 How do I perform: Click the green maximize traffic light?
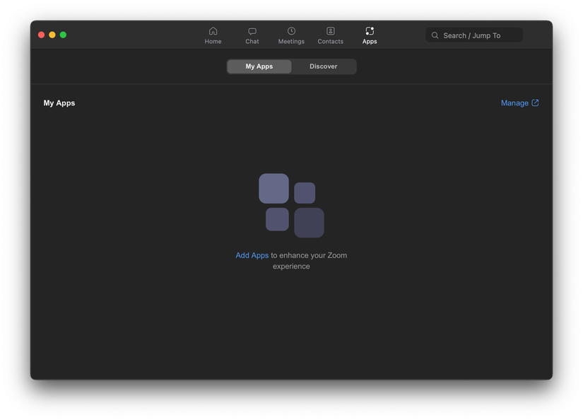pos(63,33)
